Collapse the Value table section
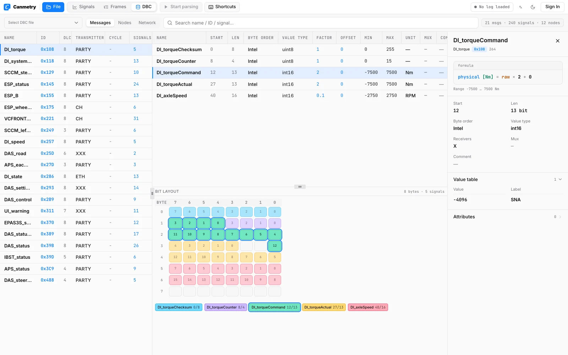568x355 pixels. 508,180
